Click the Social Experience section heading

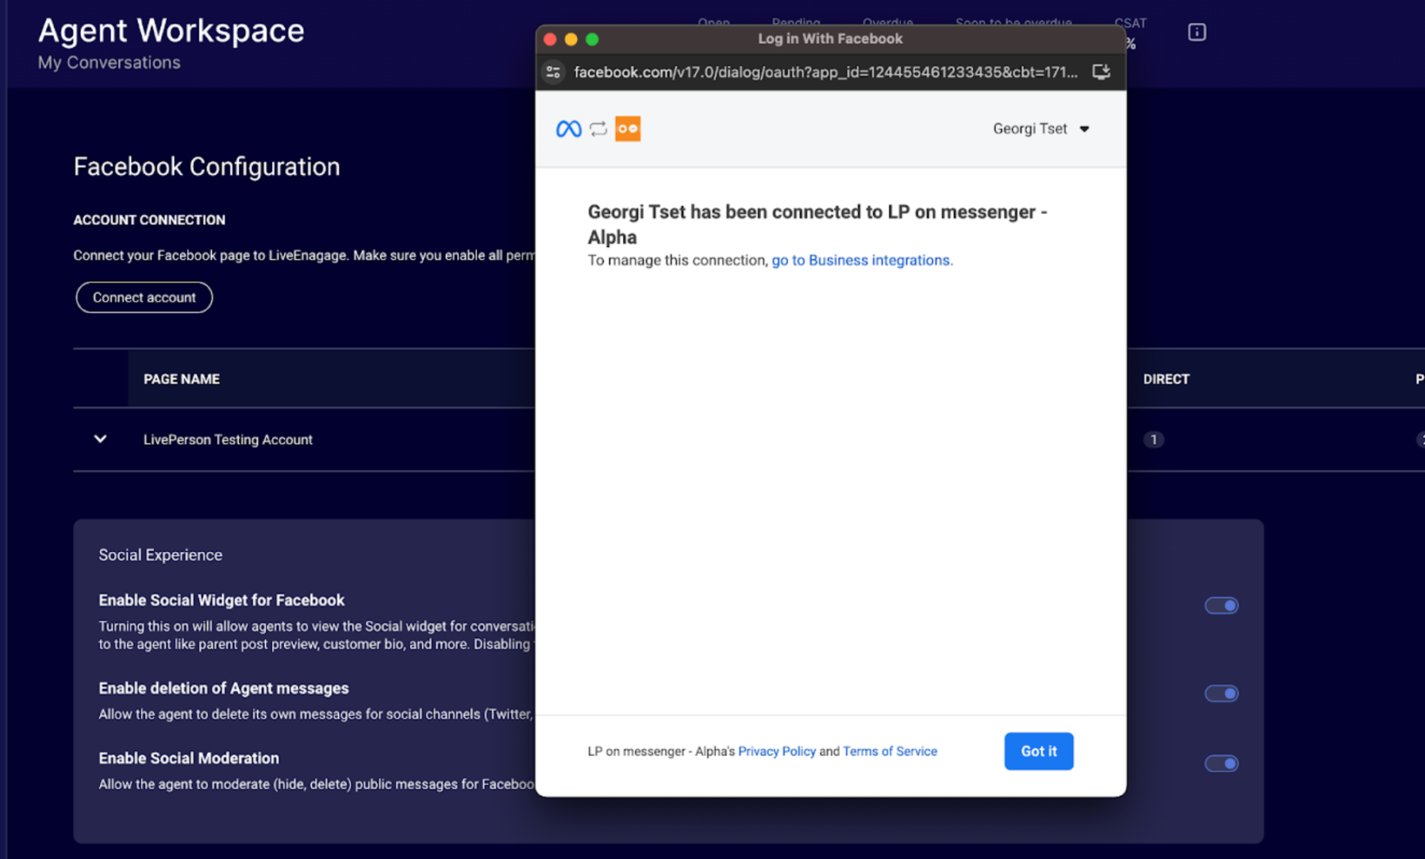click(x=160, y=555)
